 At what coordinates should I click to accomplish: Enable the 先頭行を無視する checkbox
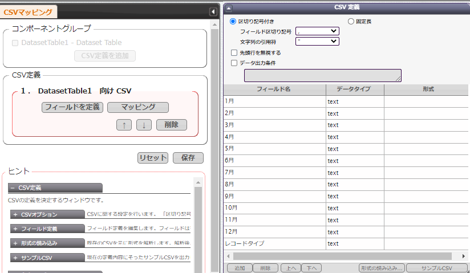tap(234, 53)
